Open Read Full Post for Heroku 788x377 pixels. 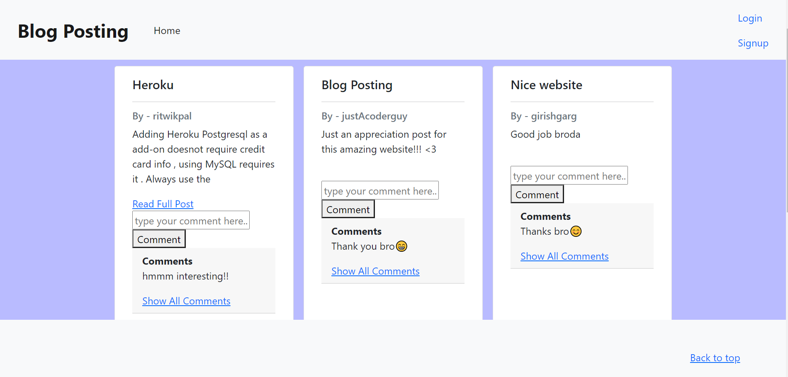pyautogui.click(x=163, y=204)
